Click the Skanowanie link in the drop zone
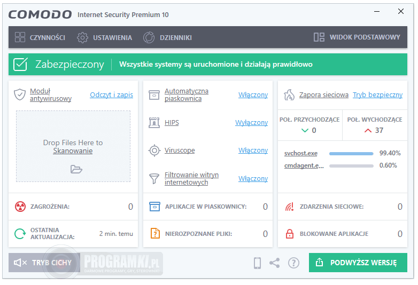 click(x=73, y=151)
